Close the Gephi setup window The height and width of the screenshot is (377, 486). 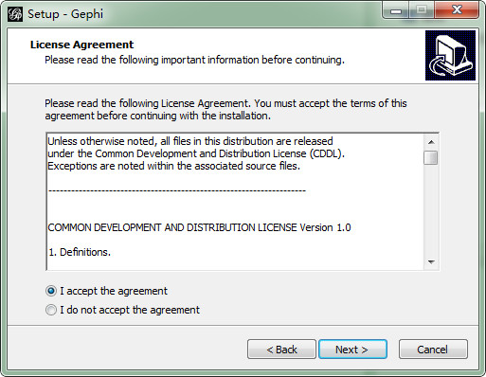tap(457, 11)
